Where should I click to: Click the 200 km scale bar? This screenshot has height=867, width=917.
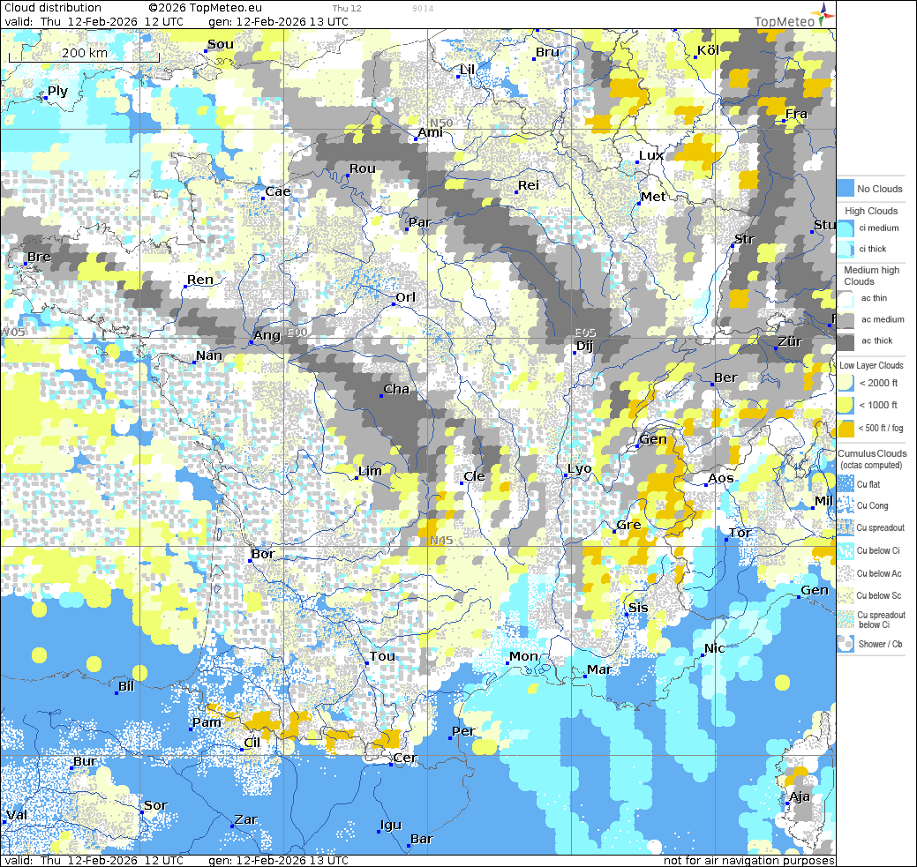tap(84, 58)
